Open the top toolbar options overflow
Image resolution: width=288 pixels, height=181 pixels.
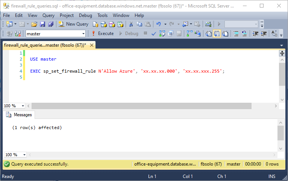[262, 24]
